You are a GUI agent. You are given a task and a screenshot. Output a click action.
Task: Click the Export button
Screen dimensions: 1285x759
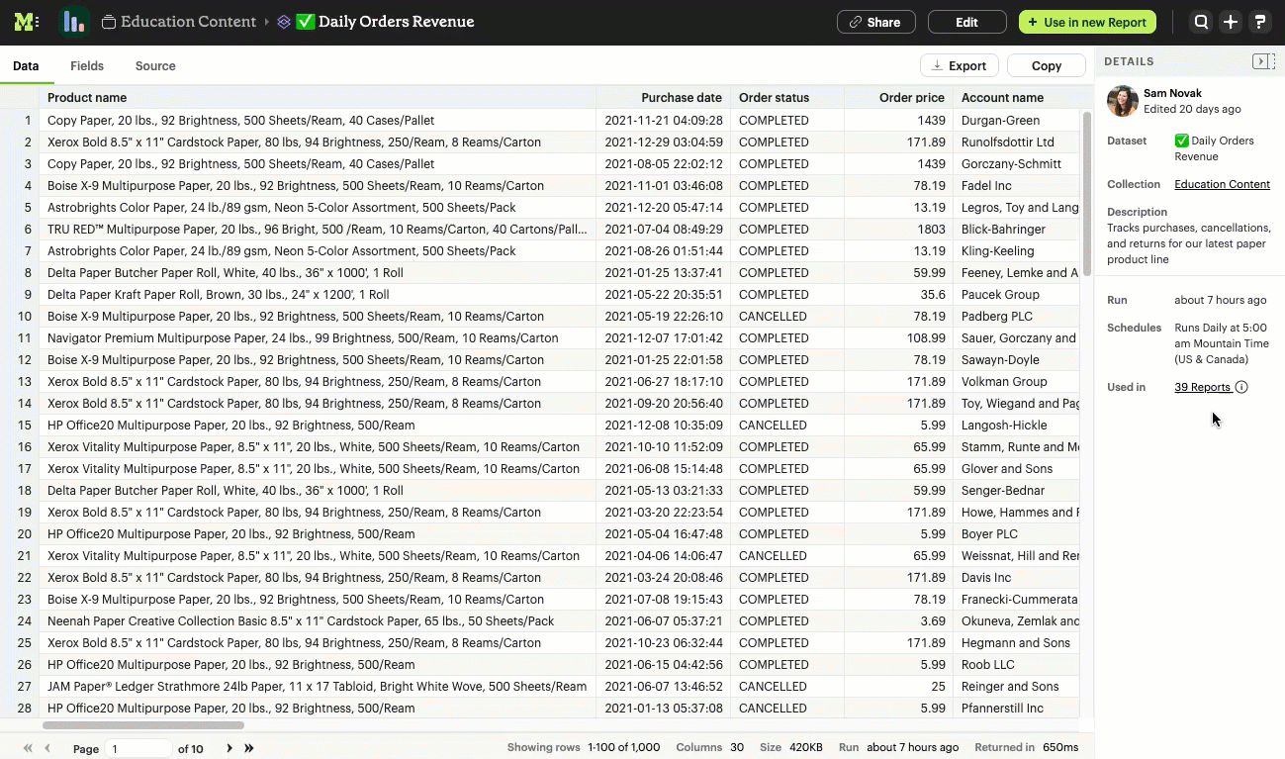[x=959, y=65]
